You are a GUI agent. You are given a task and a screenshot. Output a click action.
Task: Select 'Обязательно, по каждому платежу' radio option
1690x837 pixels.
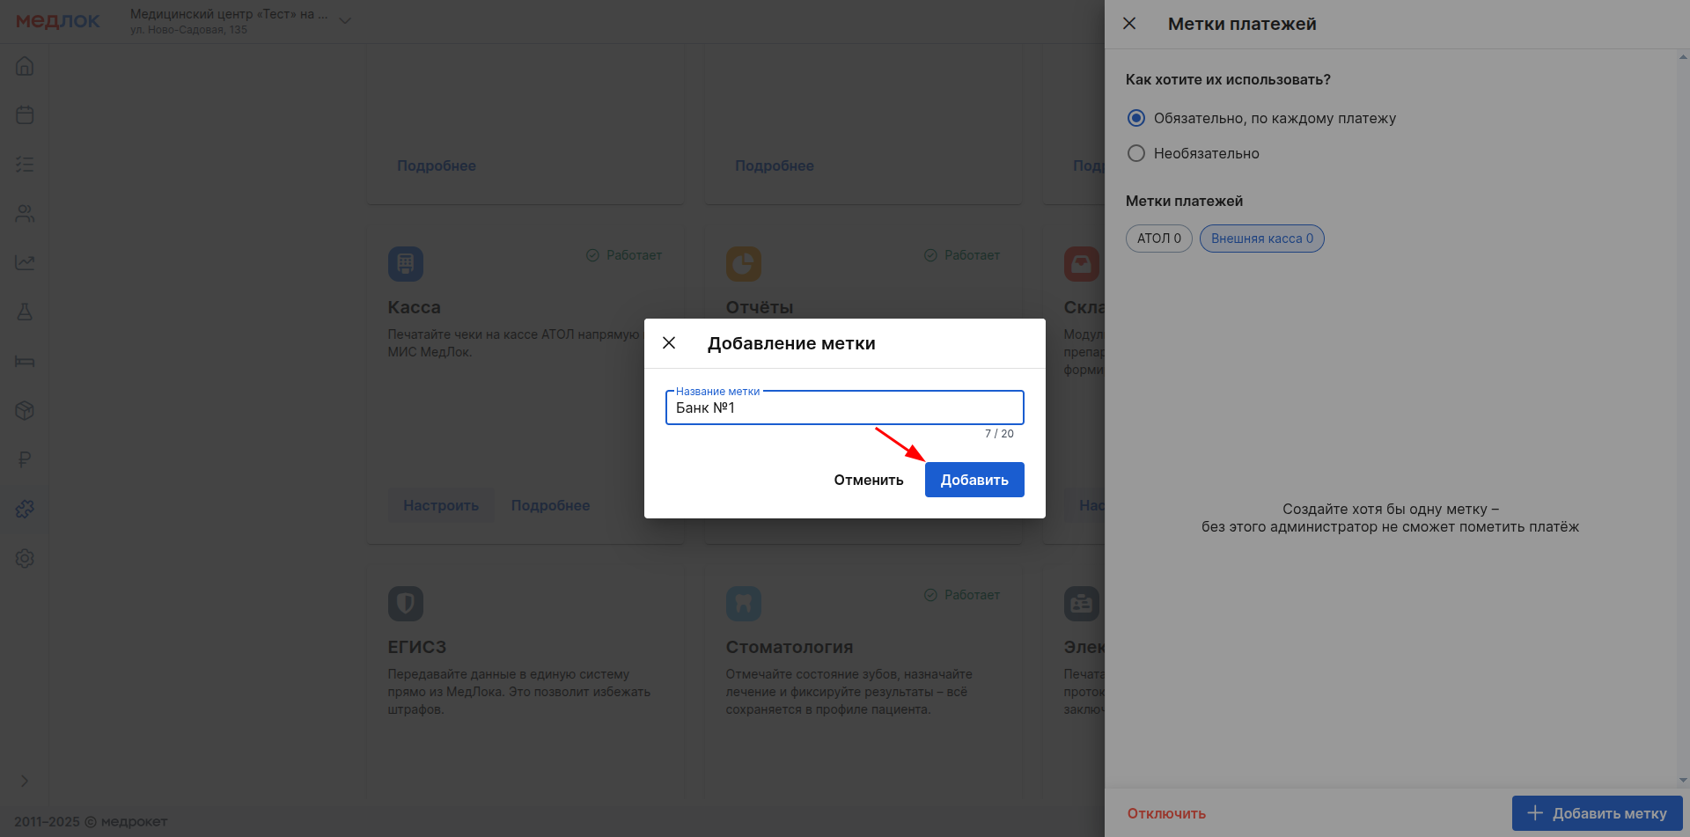[1136, 118]
